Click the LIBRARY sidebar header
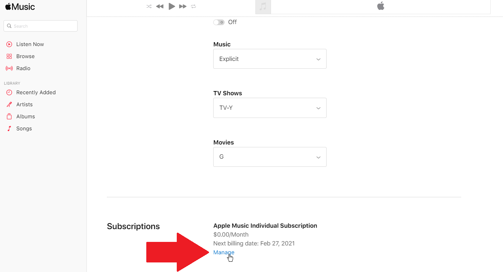The width and height of the screenshot is (503, 272). tap(12, 83)
